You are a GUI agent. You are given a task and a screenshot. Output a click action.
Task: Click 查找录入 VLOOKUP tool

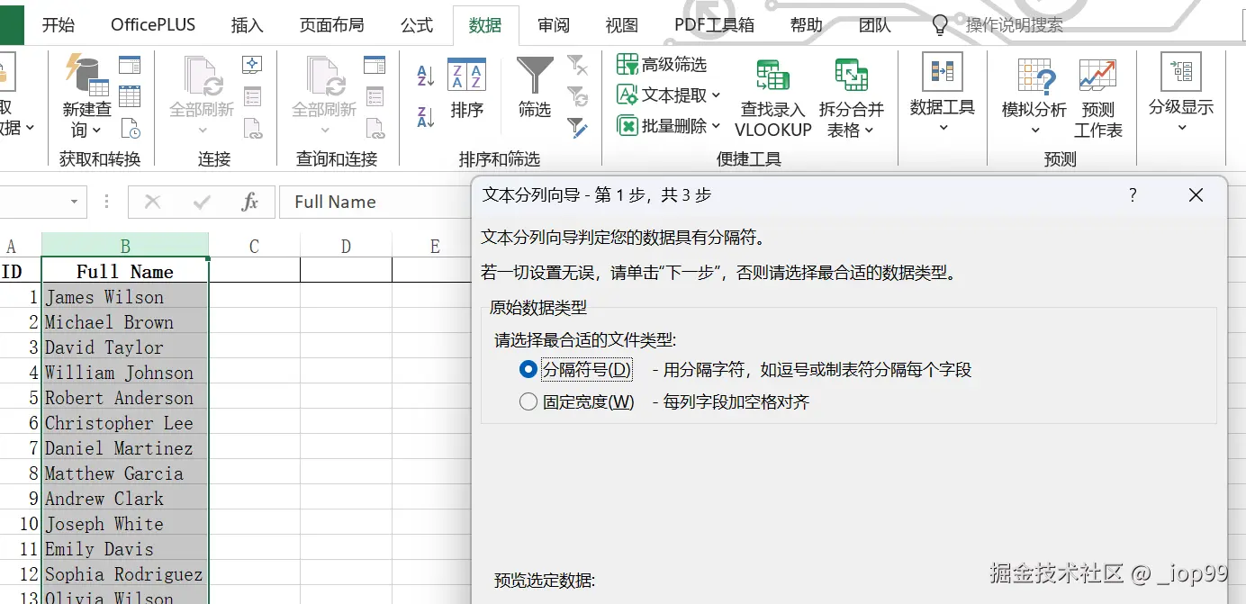pyautogui.click(x=773, y=97)
